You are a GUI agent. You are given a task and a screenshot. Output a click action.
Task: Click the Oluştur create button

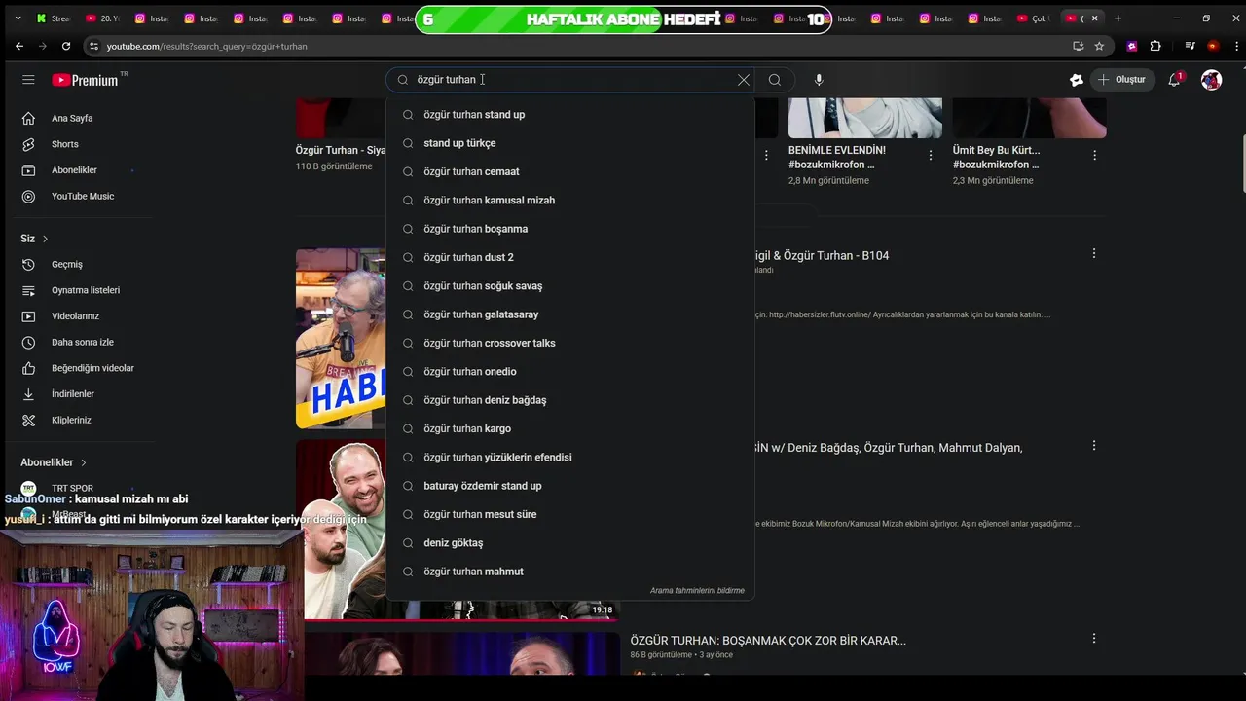[1120, 80]
